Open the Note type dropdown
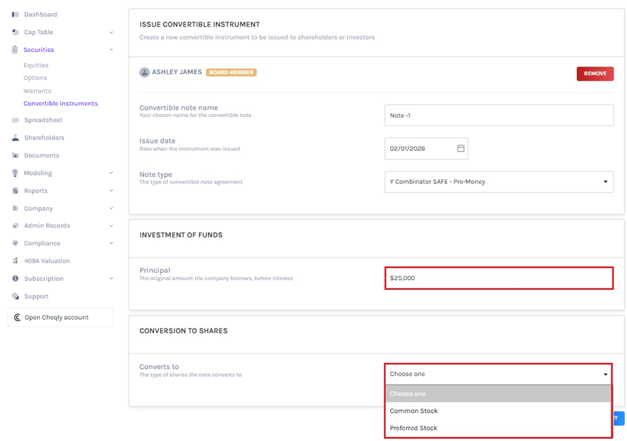This screenshot has height=441, width=627. pos(498,181)
